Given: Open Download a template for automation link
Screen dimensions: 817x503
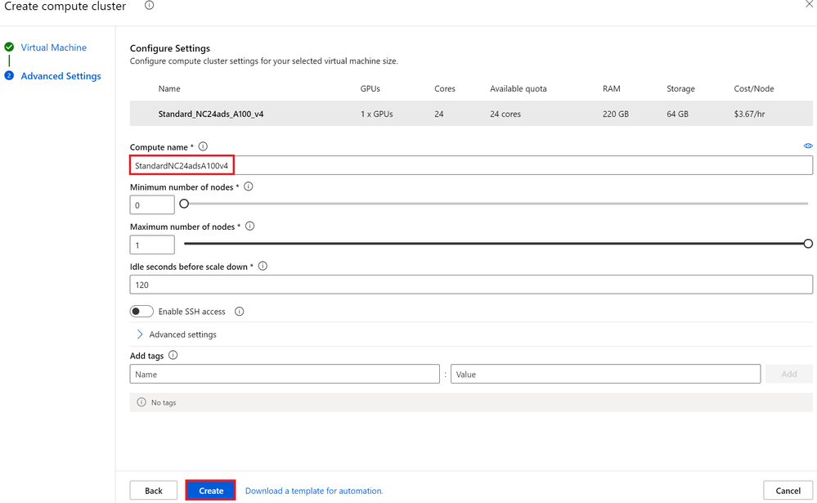Looking at the screenshot, I should coord(314,491).
